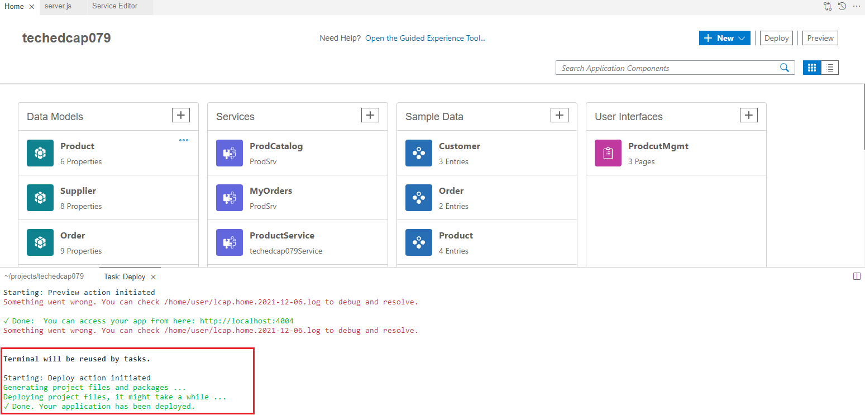This screenshot has height=415, width=865.
Task: Close the Home tab
Action: 32,7
